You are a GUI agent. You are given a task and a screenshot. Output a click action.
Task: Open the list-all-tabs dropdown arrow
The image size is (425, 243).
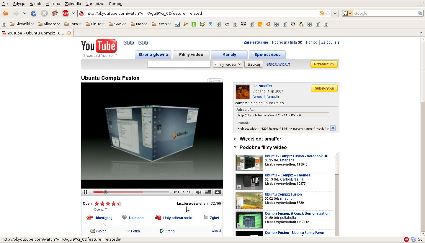click(421, 33)
